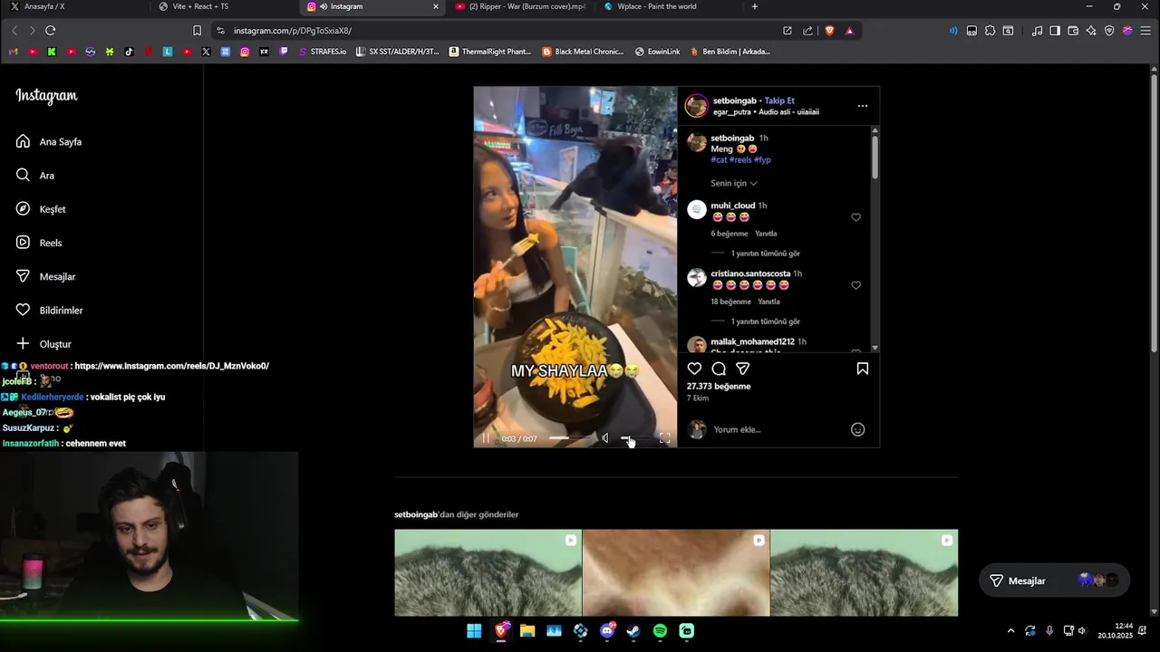Open the #reels hashtag link

click(x=740, y=160)
